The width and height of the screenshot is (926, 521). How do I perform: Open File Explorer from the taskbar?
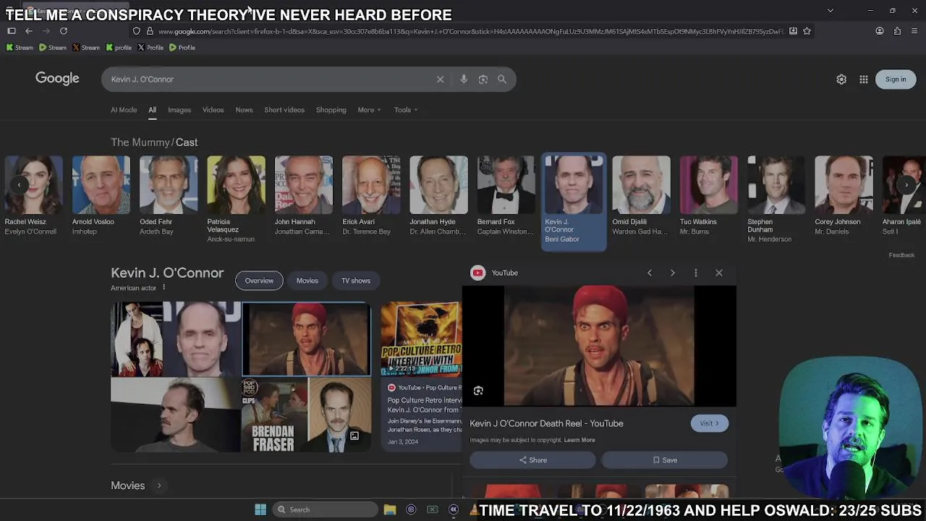[x=390, y=509]
